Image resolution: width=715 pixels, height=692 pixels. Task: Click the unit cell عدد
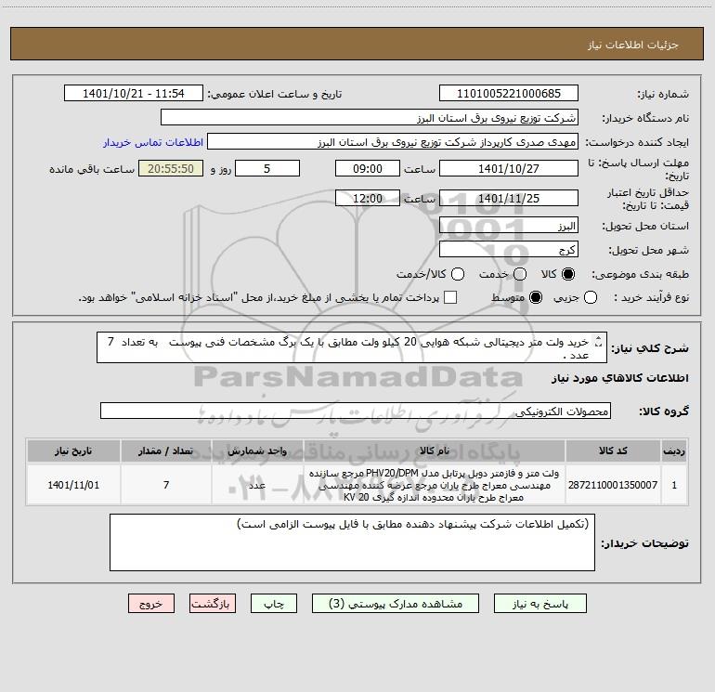coord(257,485)
